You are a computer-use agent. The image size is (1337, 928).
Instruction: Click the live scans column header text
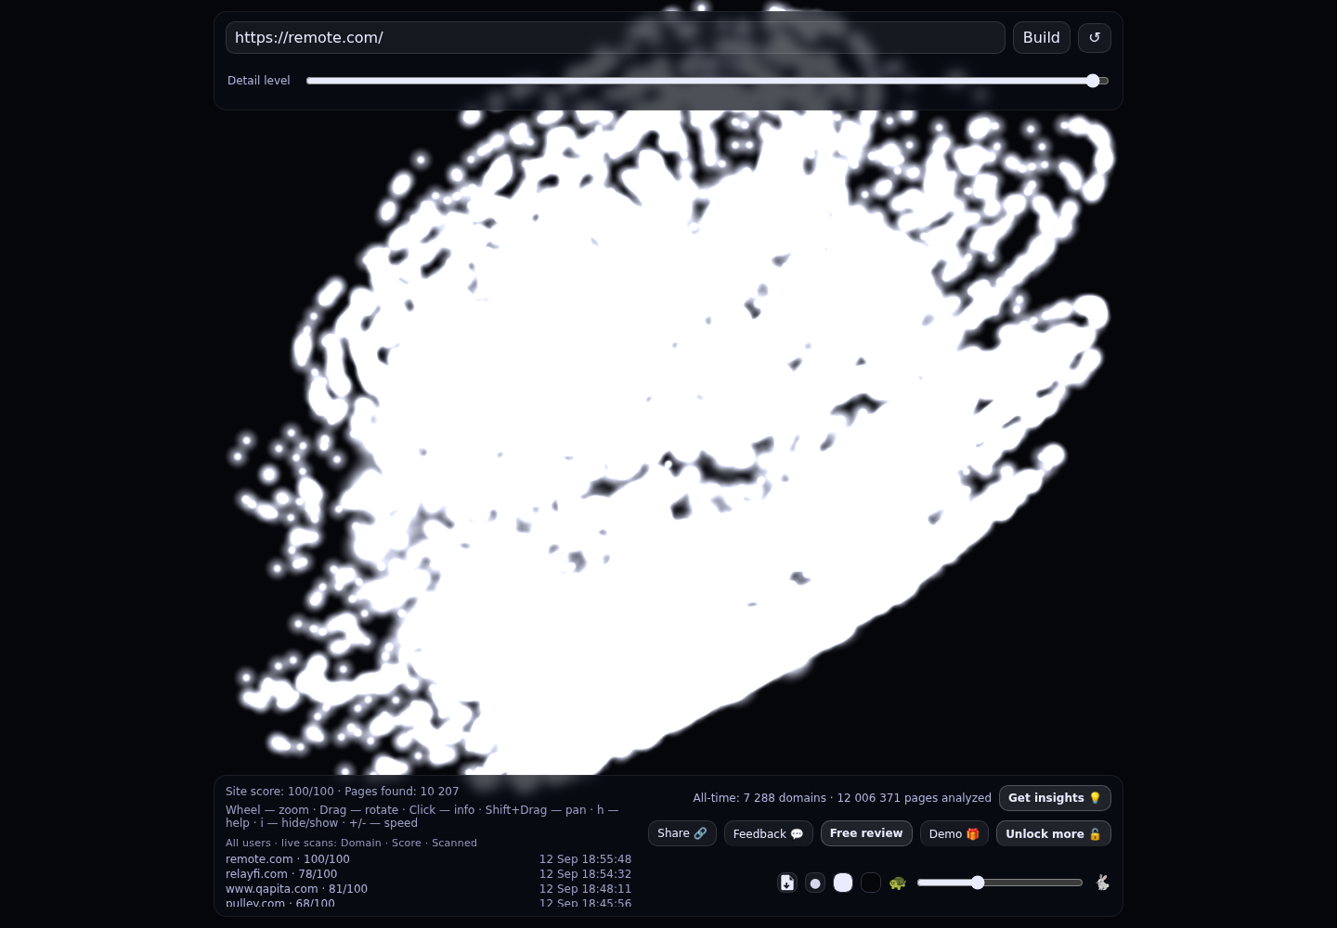pos(351,843)
